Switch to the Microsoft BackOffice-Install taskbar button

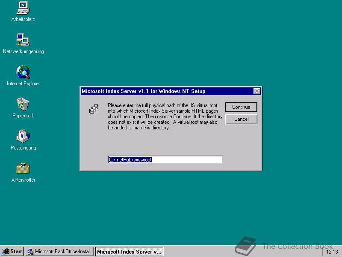(x=60, y=251)
